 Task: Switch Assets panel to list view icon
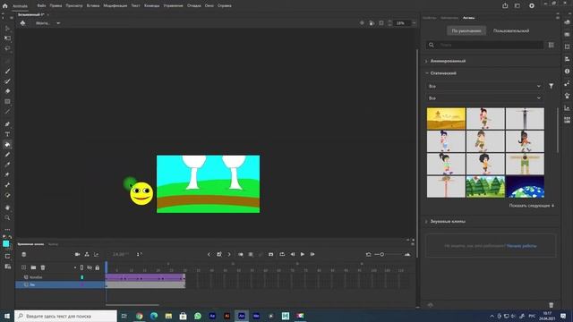pyautogui.click(x=552, y=45)
